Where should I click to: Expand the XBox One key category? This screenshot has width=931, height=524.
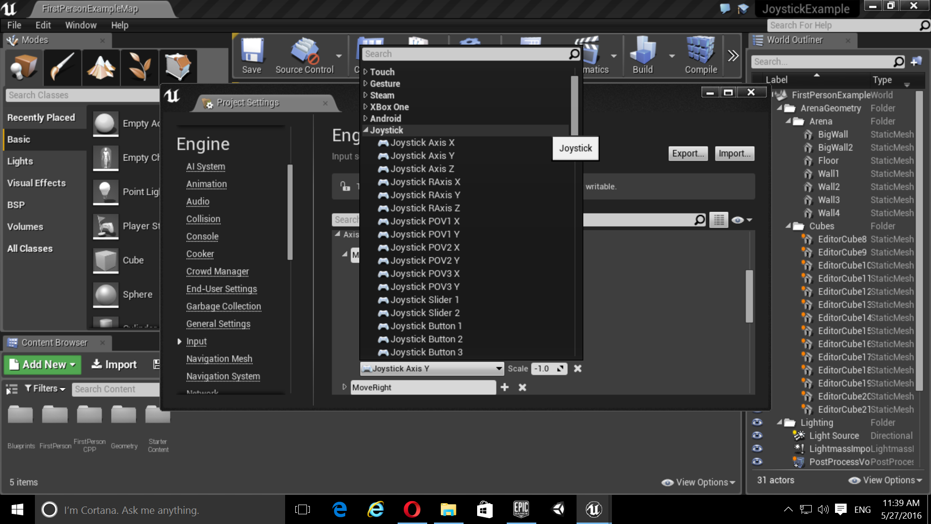(x=366, y=107)
